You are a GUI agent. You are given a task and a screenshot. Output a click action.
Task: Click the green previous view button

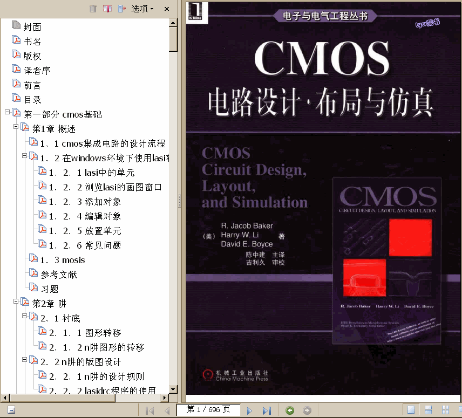(x=290, y=410)
